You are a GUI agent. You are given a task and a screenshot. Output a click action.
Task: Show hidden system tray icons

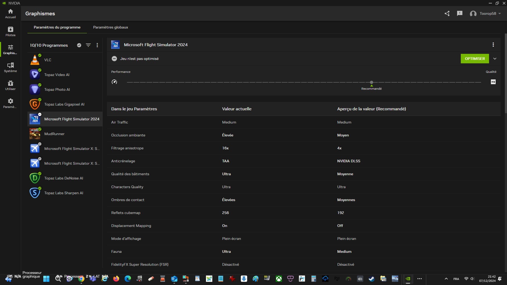click(x=446, y=279)
